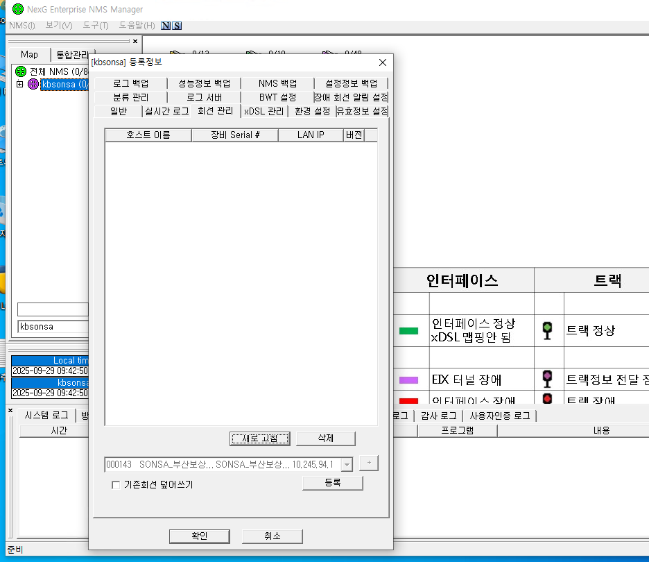The image size is (649, 562).
Task: Click the red 트랙 장애 signal icon
Action: pyautogui.click(x=547, y=399)
